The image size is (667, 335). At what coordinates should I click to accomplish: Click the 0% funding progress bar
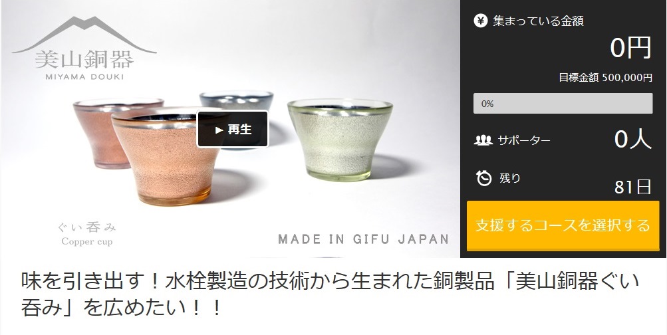click(563, 103)
